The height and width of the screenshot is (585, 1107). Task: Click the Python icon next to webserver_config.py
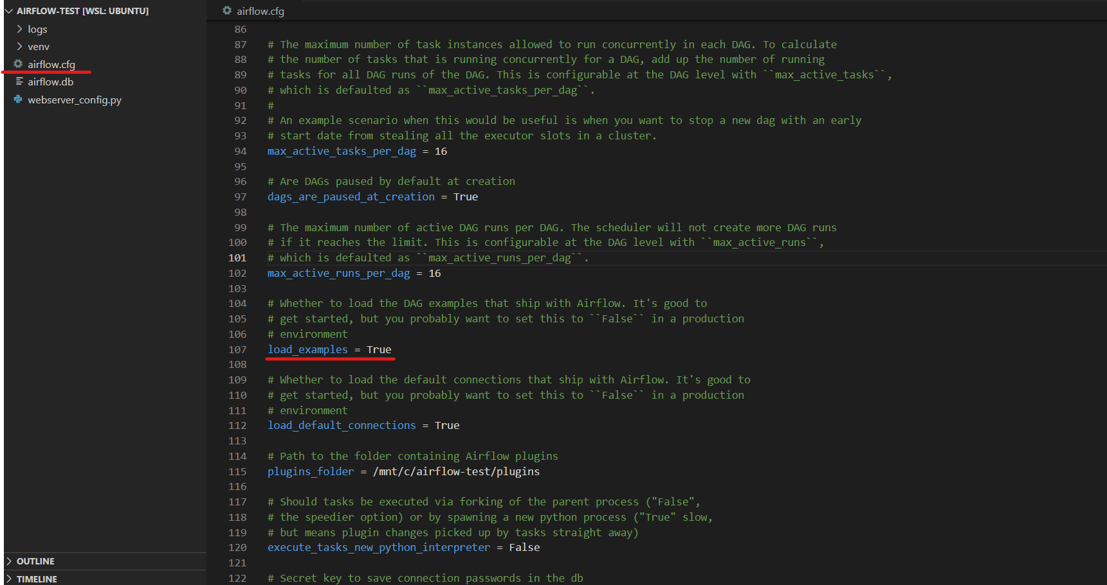click(x=17, y=100)
